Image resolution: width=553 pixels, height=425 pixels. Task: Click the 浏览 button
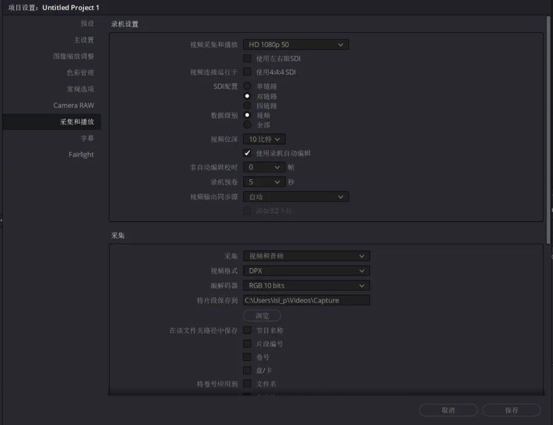click(262, 315)
